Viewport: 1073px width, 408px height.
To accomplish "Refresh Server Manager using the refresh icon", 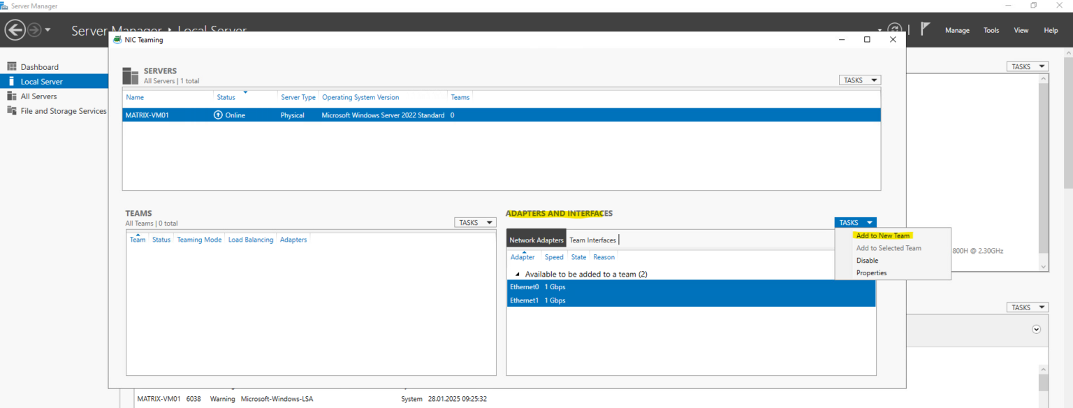I will [895, 29].
